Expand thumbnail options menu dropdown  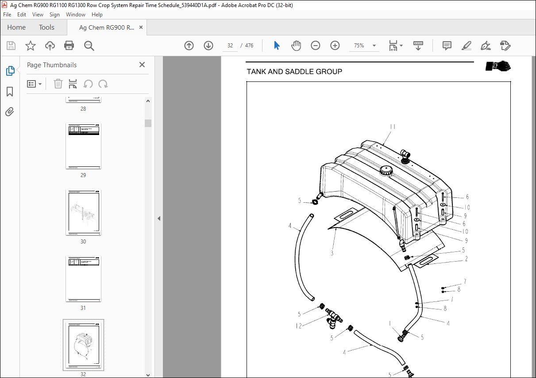coord(35,84)
